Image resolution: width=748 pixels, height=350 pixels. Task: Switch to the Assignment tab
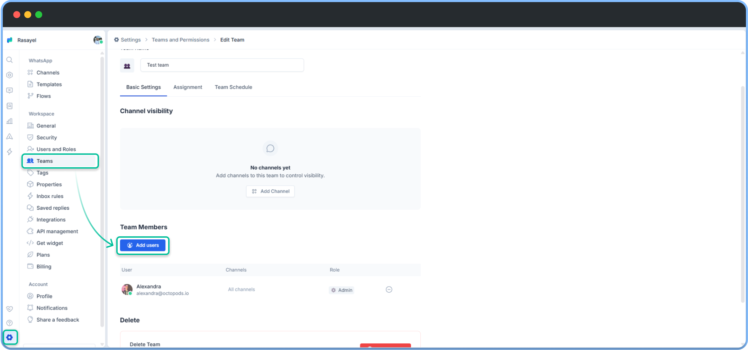tap(188, 87)
